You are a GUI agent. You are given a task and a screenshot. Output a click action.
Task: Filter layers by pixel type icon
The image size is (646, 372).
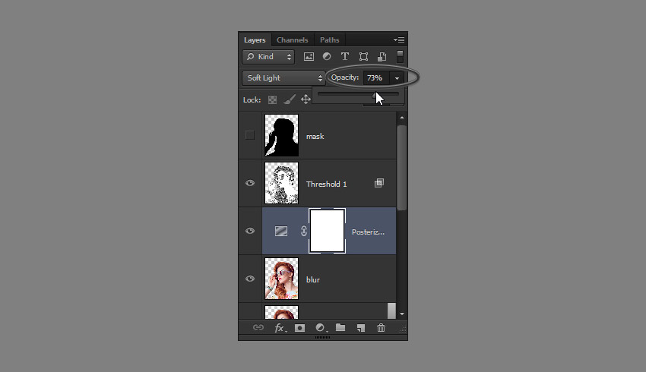coord(309,57)
